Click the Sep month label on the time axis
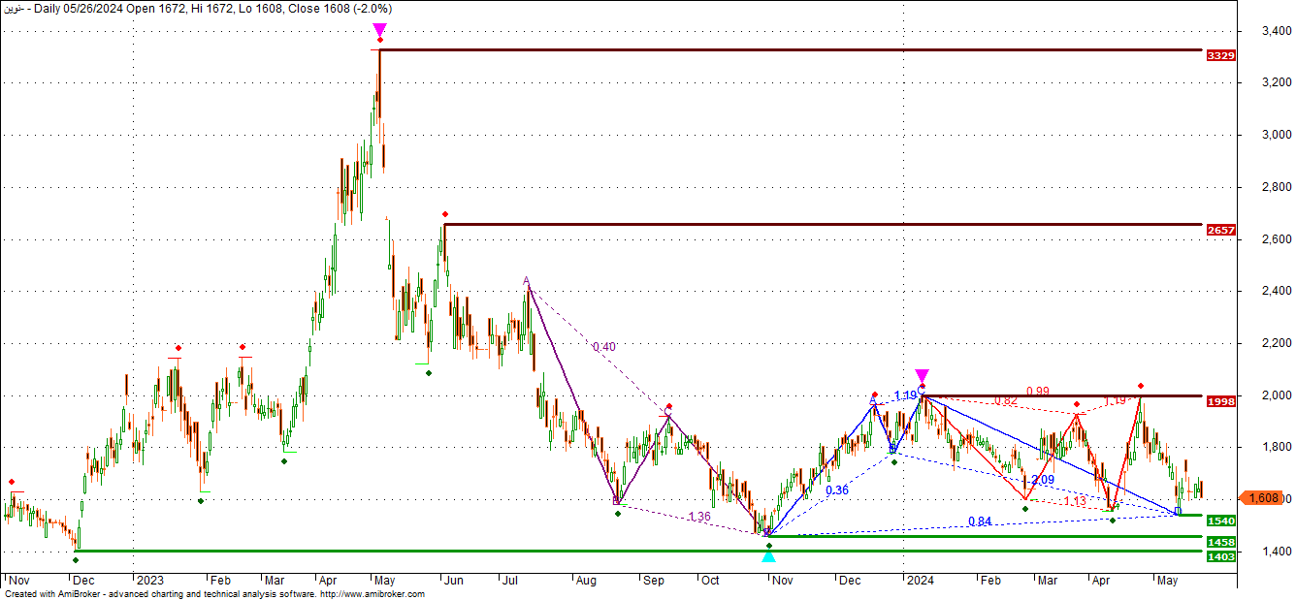This screenshot has width=1296, height=600. point(652,580)
